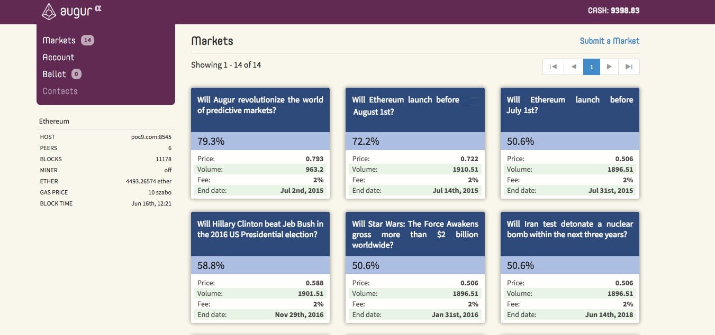
Task: Open Markets in sidebar menu
Action: 59,40
